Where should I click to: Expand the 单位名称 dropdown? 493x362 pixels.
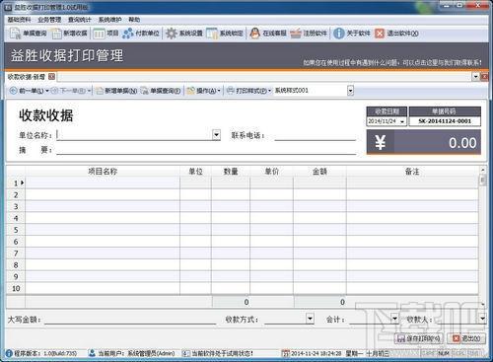tap(216, 134)
